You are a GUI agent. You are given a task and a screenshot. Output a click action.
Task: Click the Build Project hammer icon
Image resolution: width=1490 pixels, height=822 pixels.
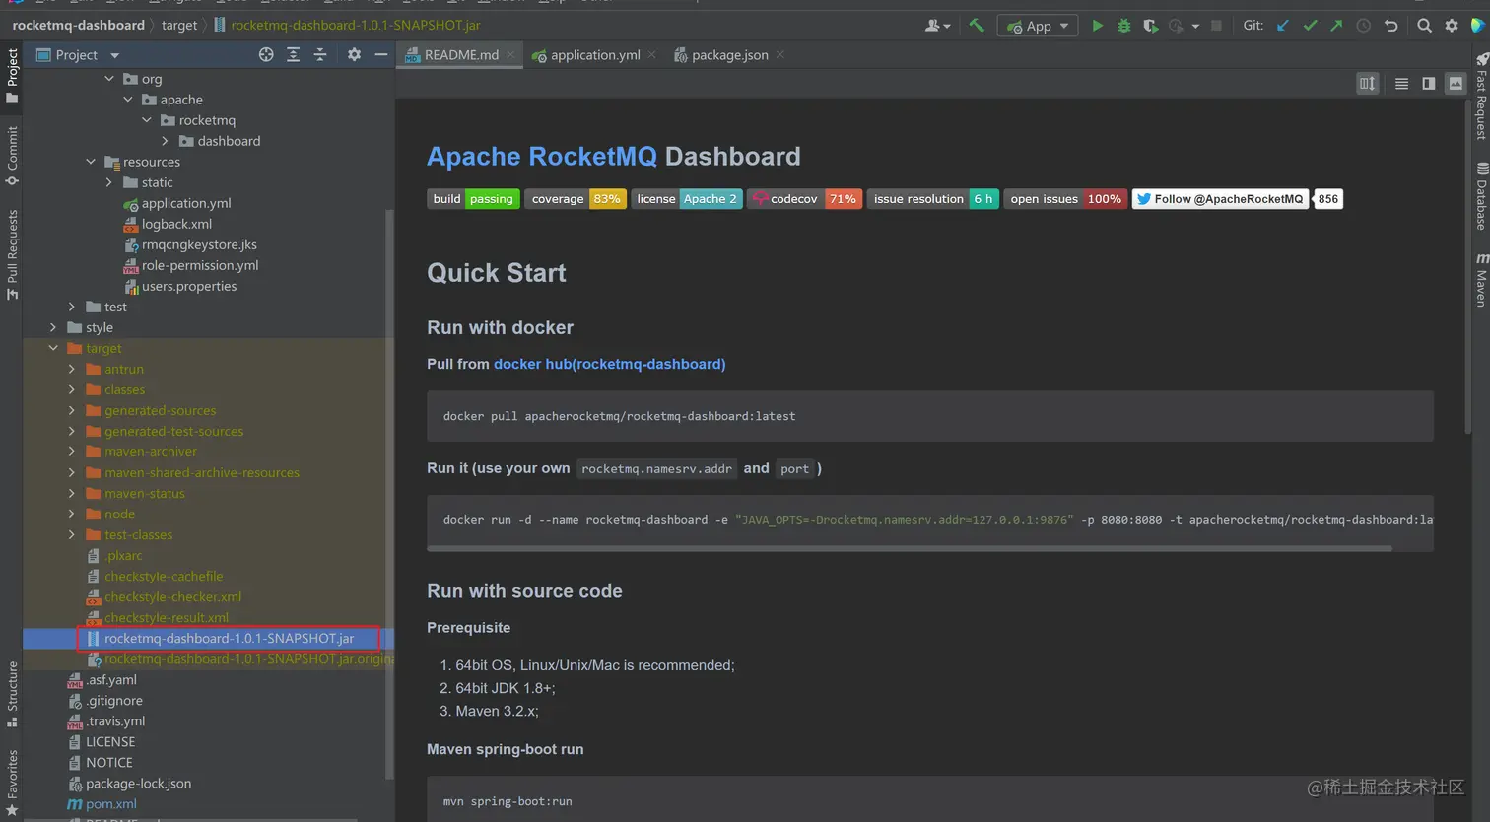click(977, 26)
